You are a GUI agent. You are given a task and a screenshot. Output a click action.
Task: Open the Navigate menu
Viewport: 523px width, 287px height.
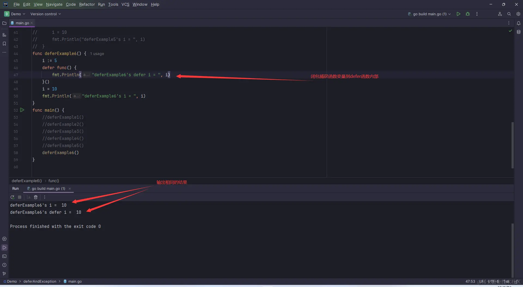tap(54, 4)
